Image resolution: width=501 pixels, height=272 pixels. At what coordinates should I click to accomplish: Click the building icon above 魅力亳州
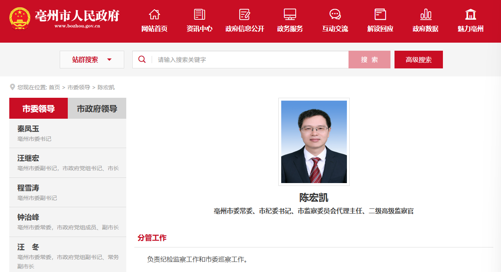471,14
